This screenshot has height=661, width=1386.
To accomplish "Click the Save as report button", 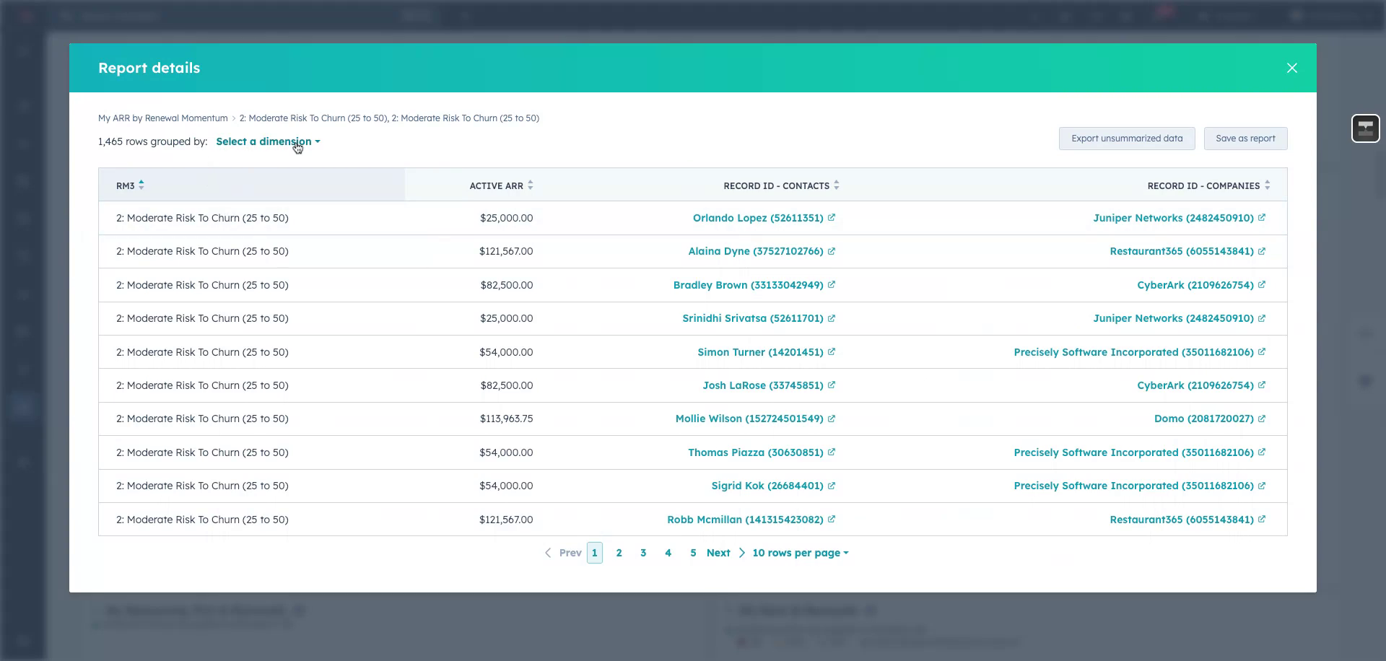I will click(x=1246, y=138).
